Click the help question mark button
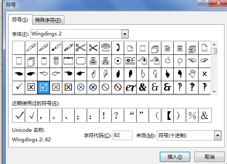 point(203,3)
